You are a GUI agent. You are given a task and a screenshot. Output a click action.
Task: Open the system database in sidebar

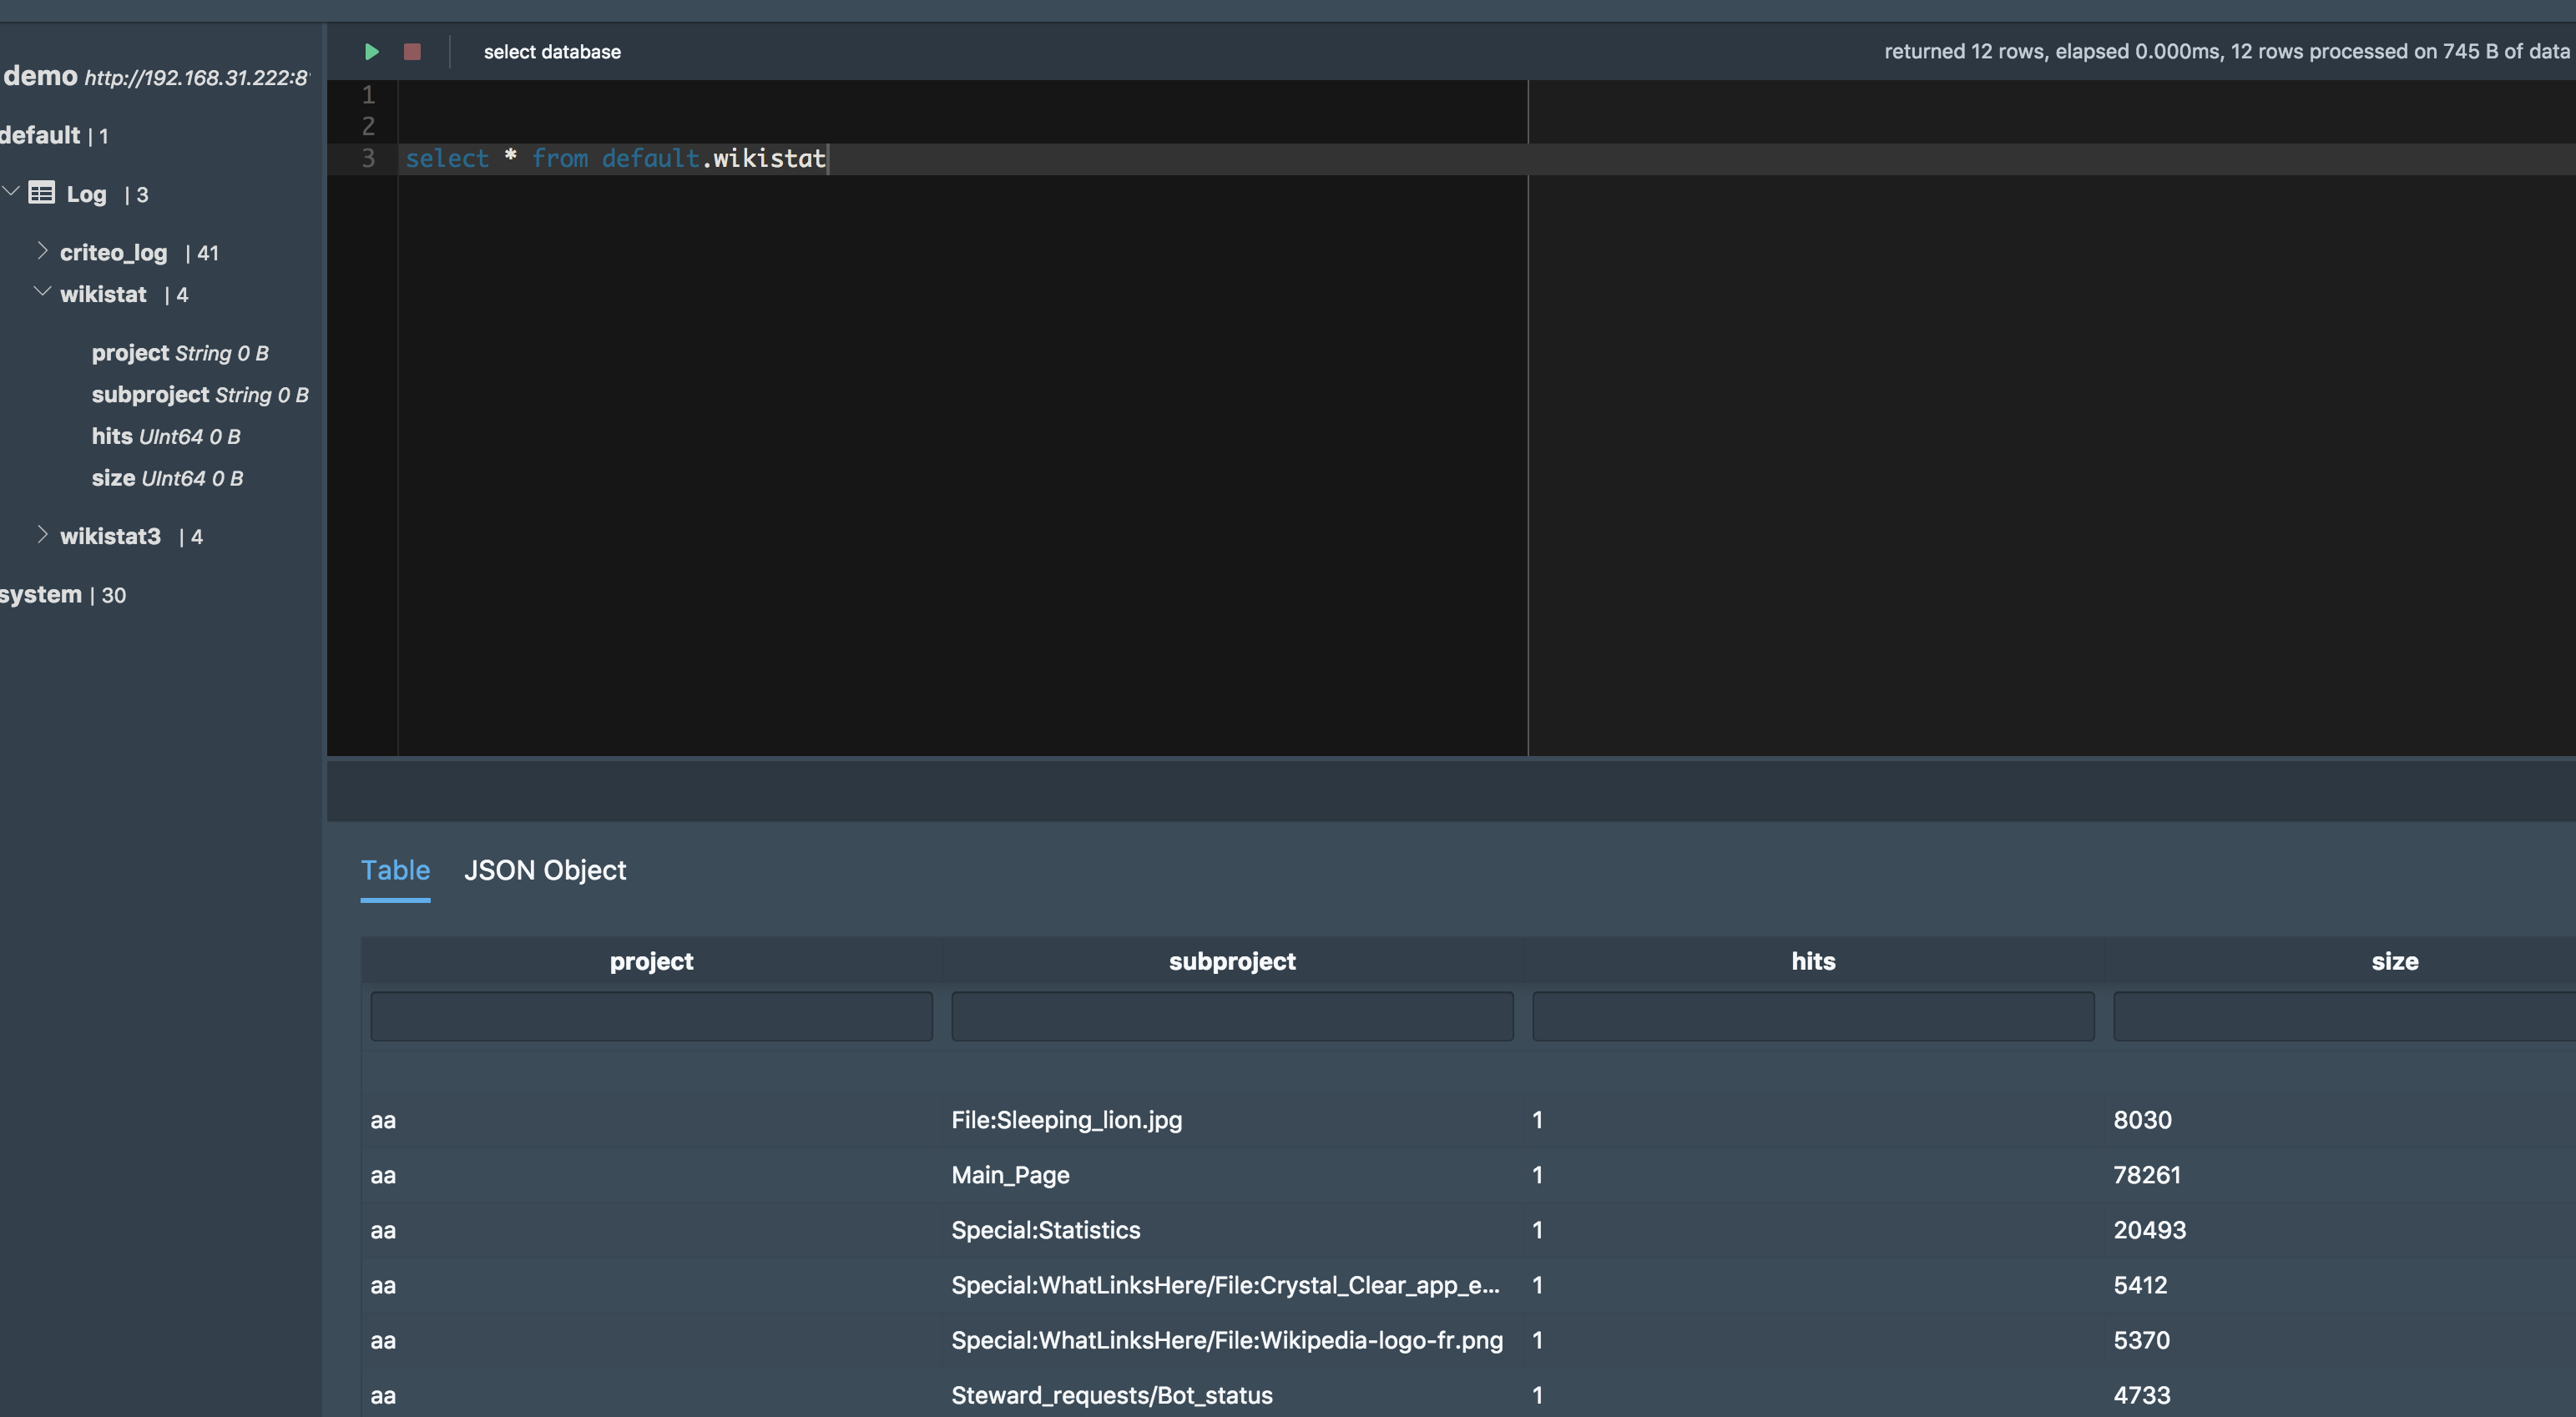(42, 594)
